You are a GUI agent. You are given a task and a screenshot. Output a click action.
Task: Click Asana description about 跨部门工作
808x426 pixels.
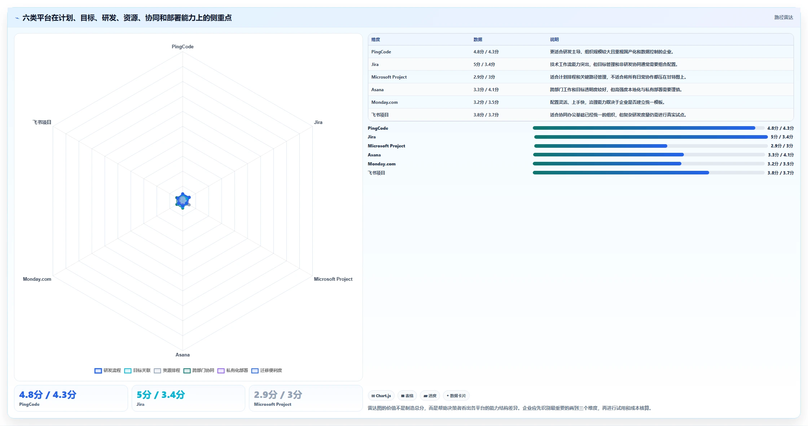click(x=617, y=90)
